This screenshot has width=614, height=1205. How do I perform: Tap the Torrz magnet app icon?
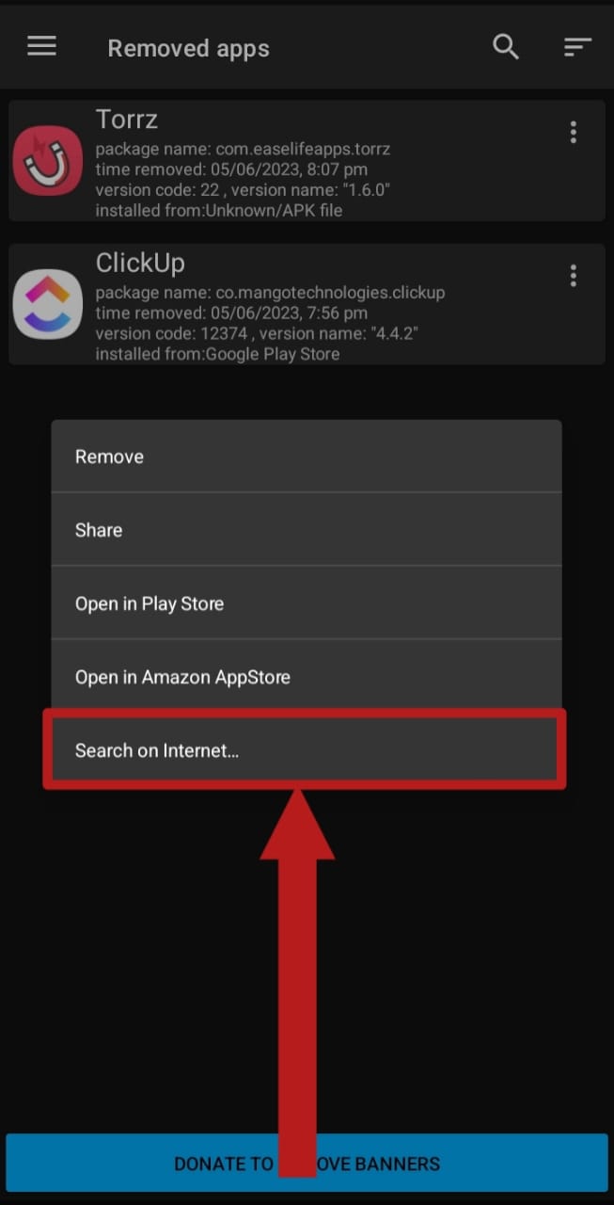coord(48,161)
